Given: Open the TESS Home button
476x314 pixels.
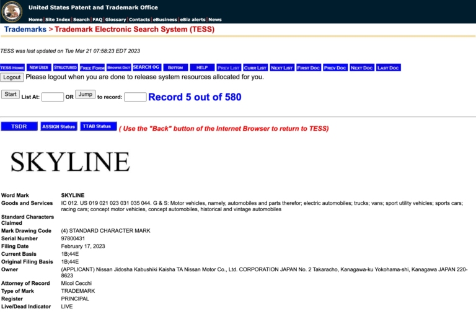Looking at the screenshot, I should (12, 68).
